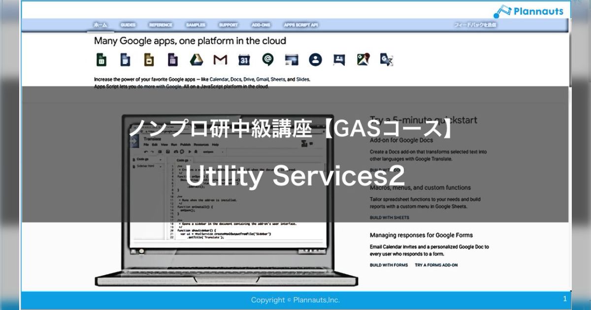Viewport: 591px width, 310px height.
Task: Select the Google Docs app icon
Action: coord(125,60)
